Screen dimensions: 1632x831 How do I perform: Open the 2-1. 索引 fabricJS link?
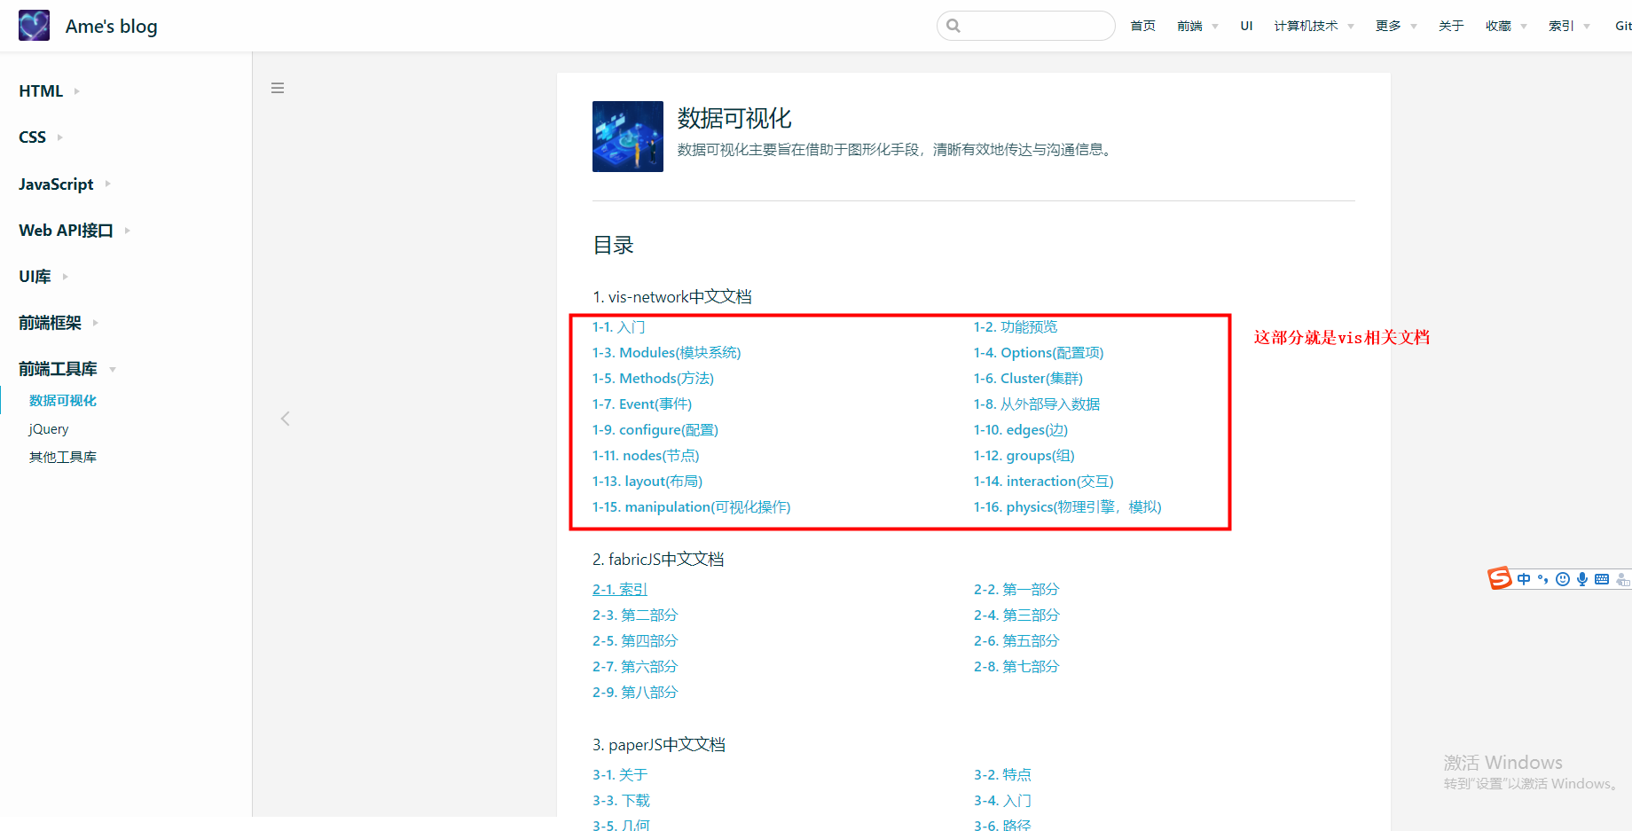[619, 588]
